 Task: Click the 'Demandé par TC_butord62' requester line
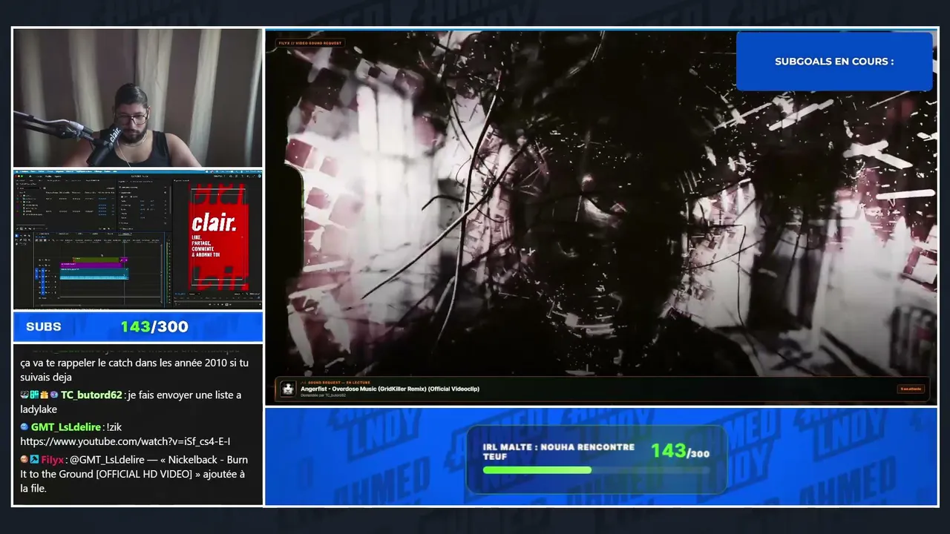coord(324,395)
